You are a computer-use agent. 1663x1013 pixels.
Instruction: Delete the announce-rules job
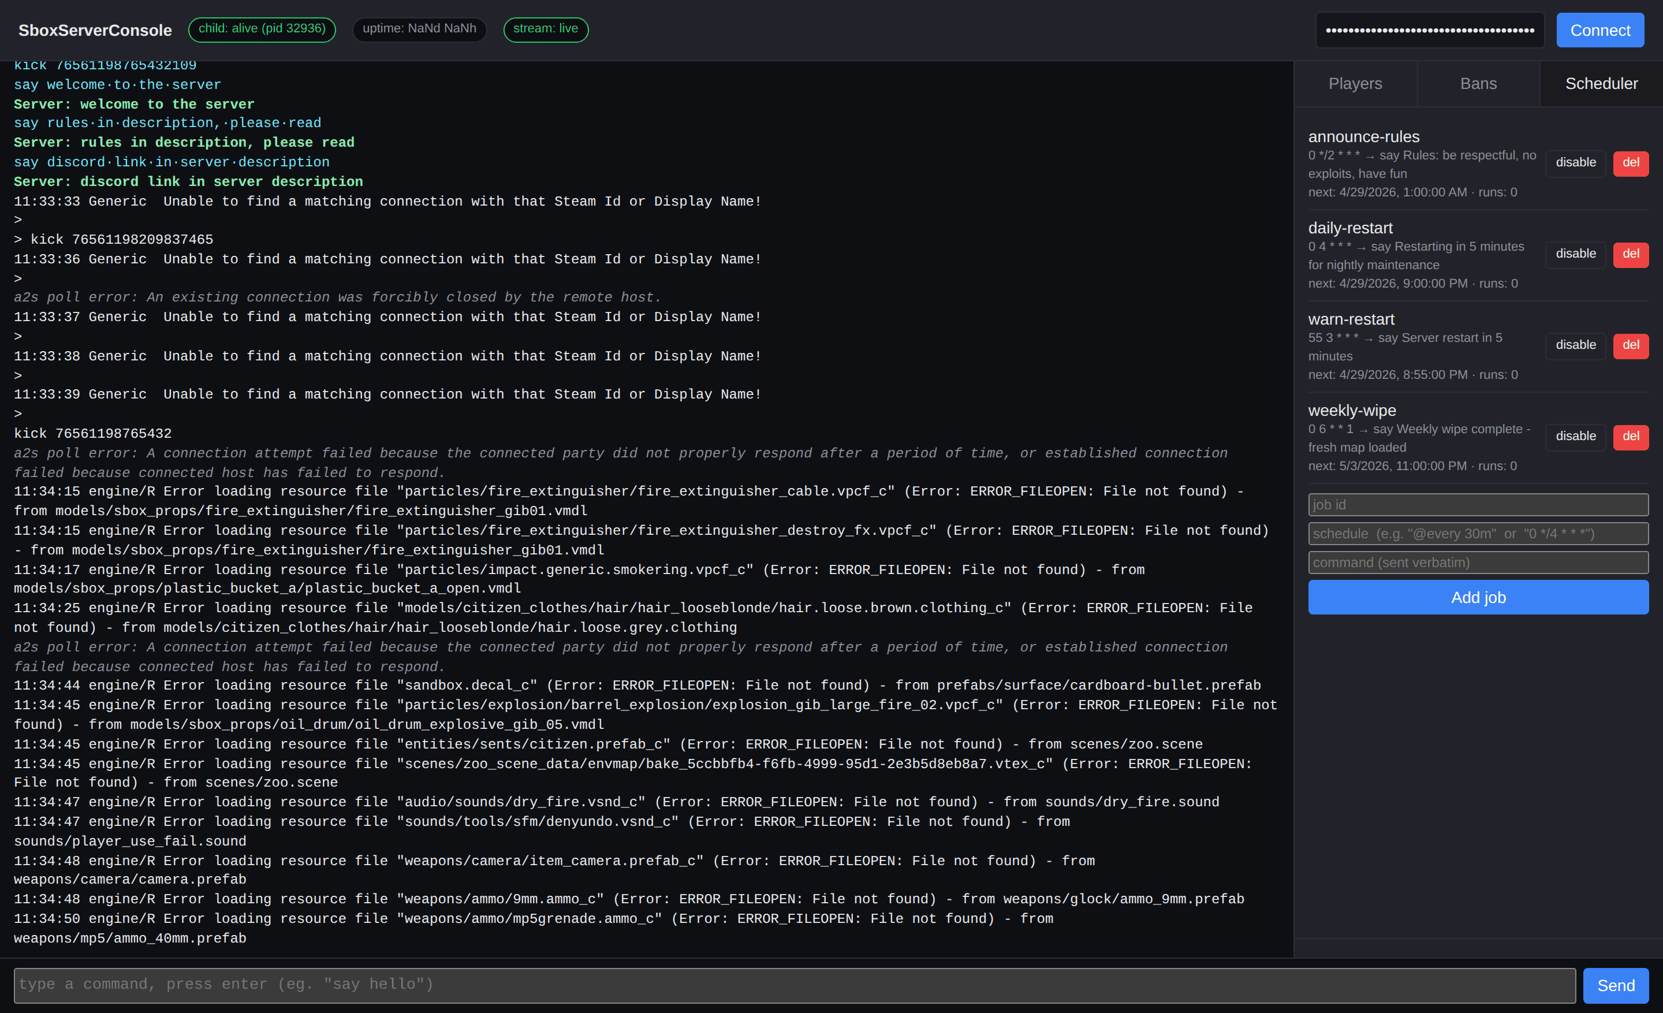tap(1631, 163)
